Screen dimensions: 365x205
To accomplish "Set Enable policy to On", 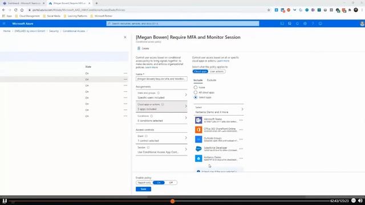I will [159, 183].
